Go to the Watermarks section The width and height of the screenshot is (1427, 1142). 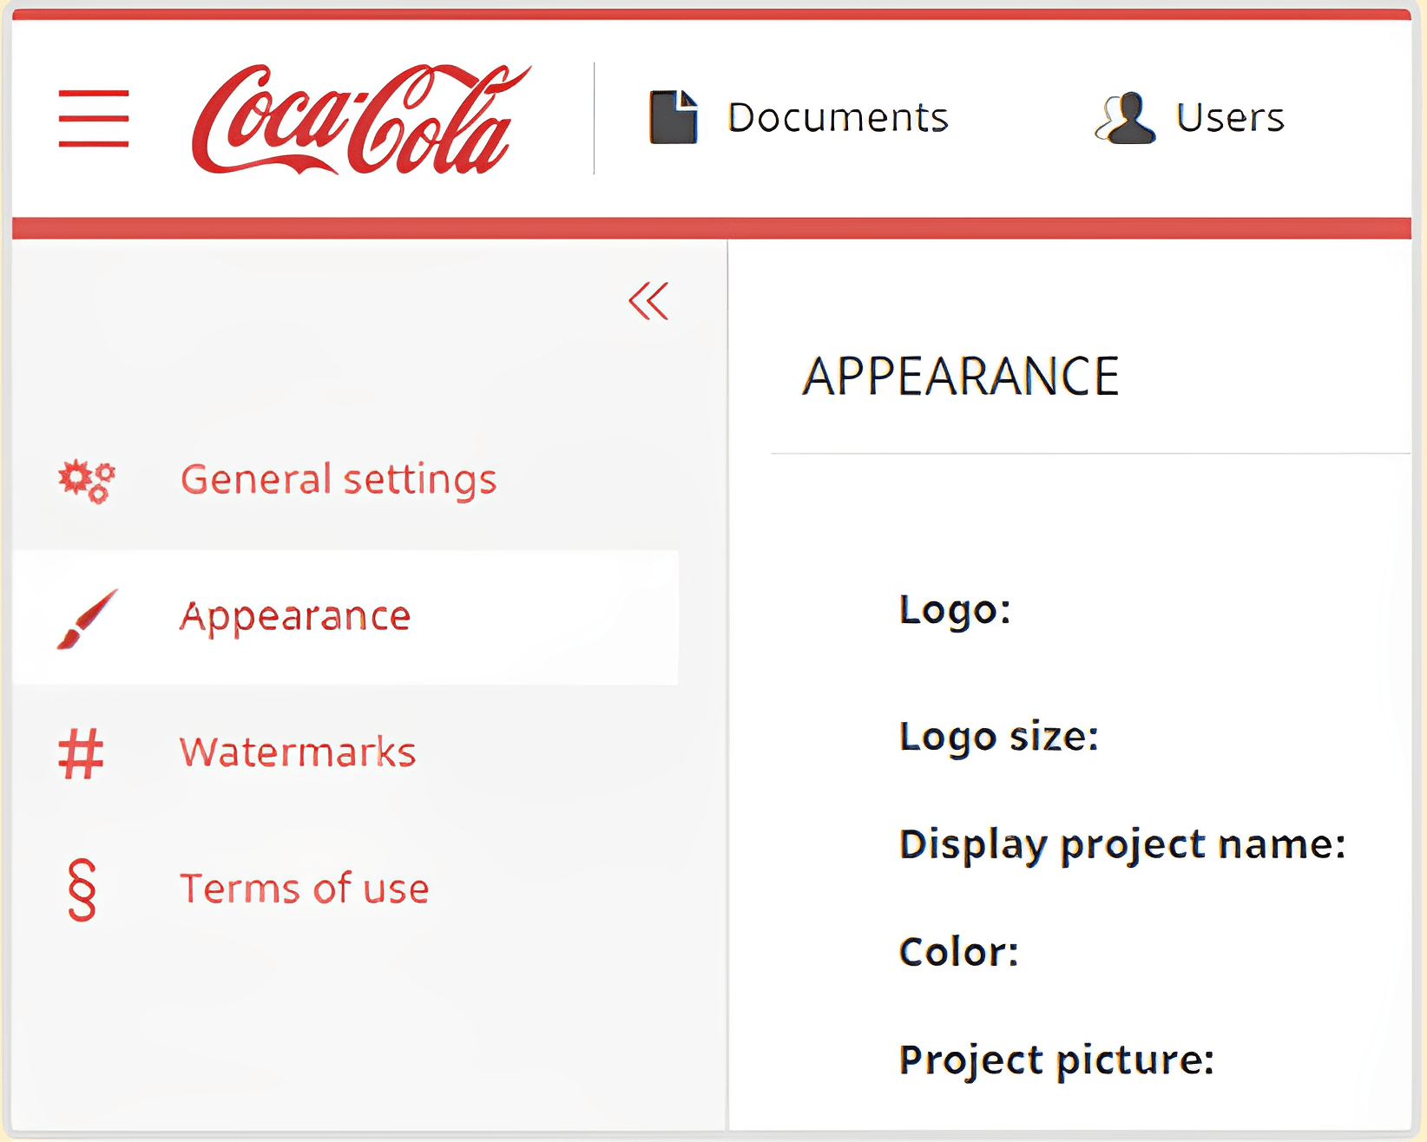[x=298, y=752]
